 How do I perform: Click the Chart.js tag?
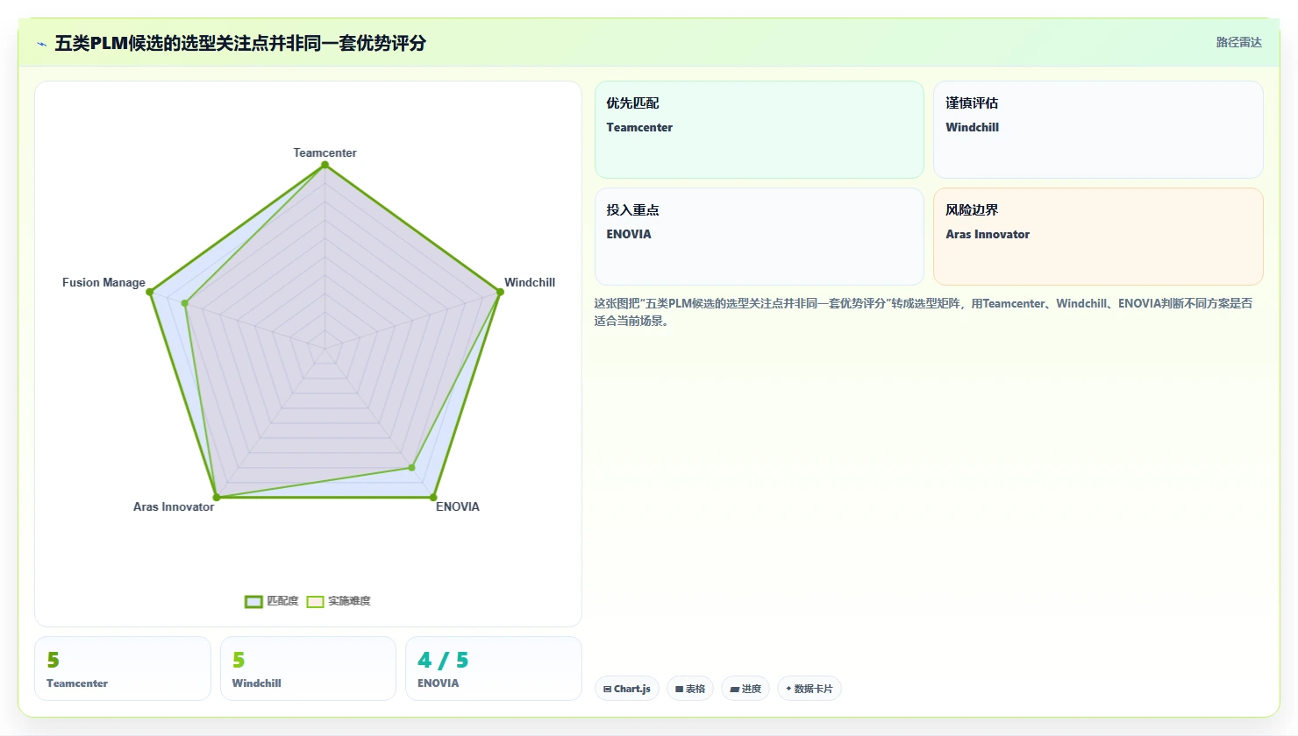tap(627, 689)
